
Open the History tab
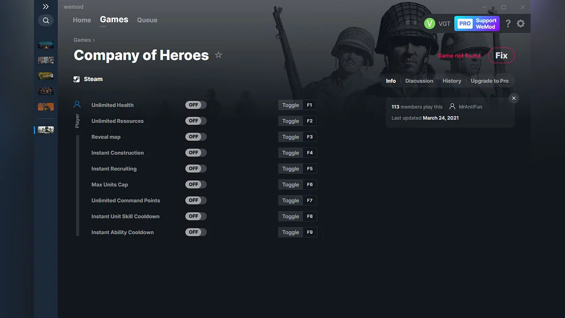[x=452, y=81]
